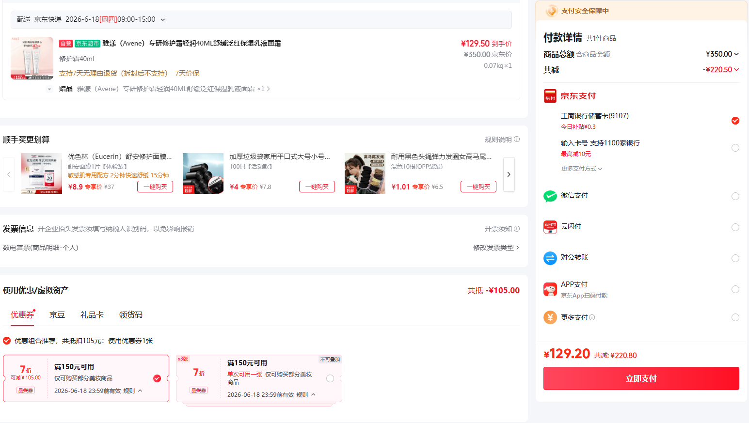749x423 pixels.
Task: Open the Avene repair cream product title
Action: coord(191,44)
